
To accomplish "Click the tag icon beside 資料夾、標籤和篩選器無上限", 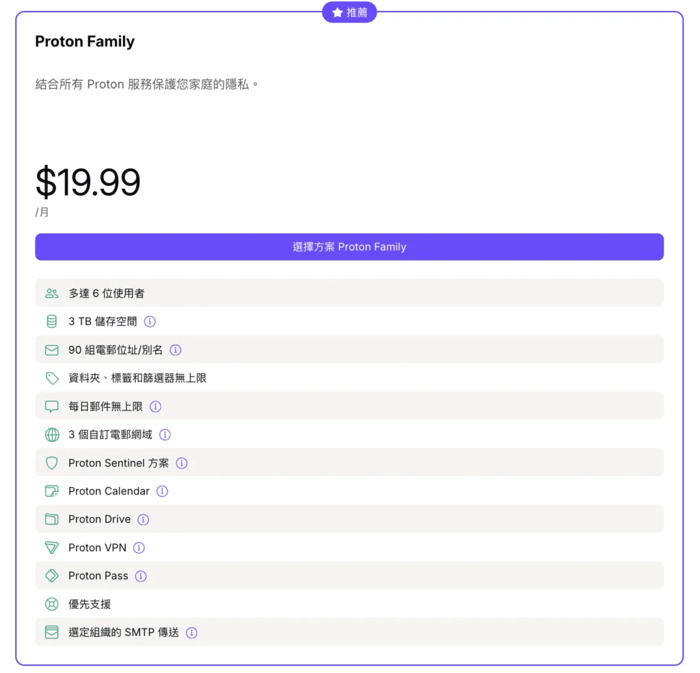I will point(51,378).
